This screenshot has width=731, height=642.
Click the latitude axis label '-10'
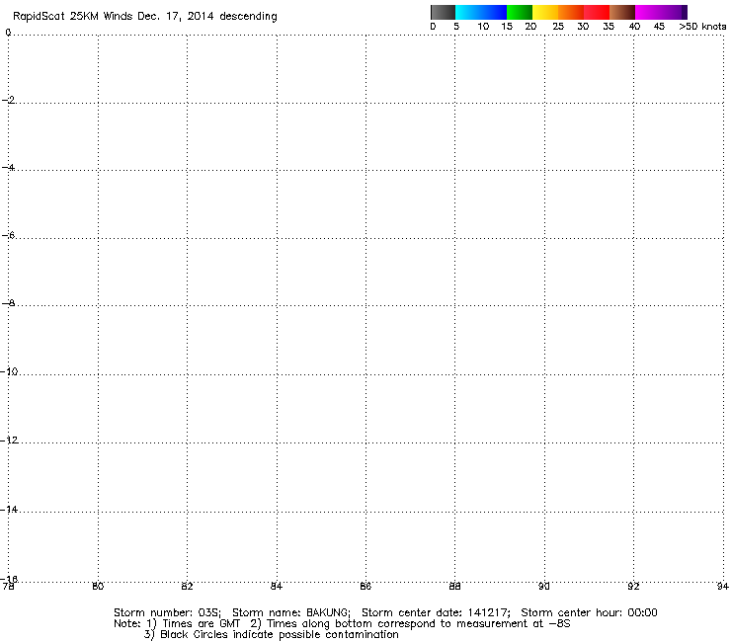click(x=9, y=371)
